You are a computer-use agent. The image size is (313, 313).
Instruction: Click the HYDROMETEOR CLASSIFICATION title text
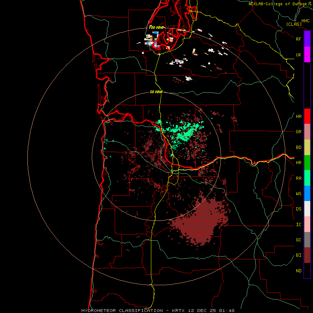click(x=122, y=311)
